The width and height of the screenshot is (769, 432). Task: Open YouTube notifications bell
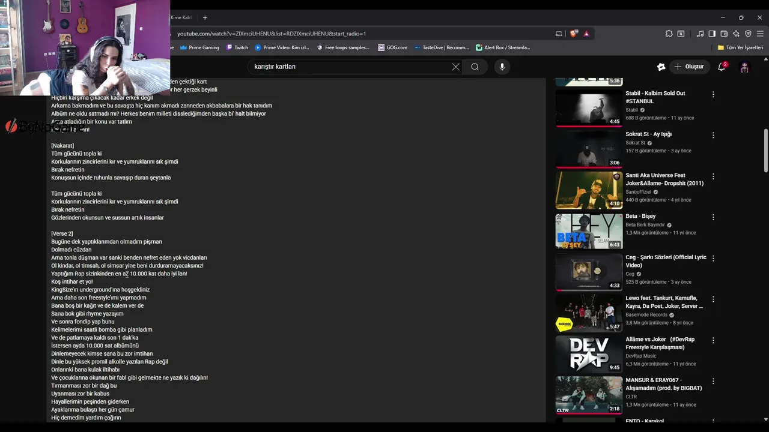point(722,67)
